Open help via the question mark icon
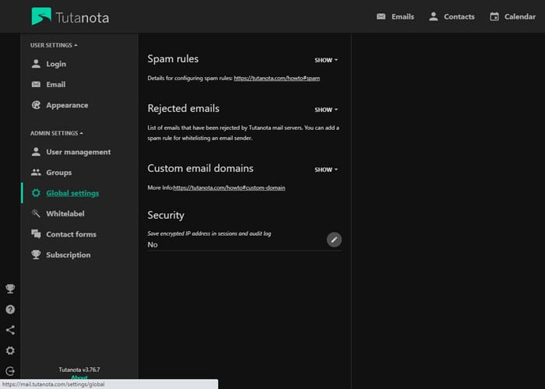Image resolution: width=545 pixels, height=389 pixels. (x=10, y=310)
